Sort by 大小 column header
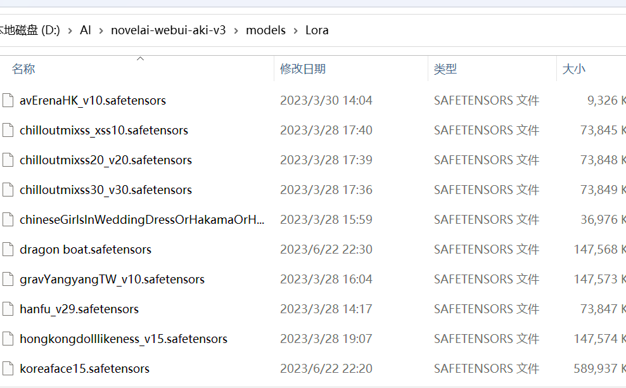This screenshot has height=388, width=626. 573,68
